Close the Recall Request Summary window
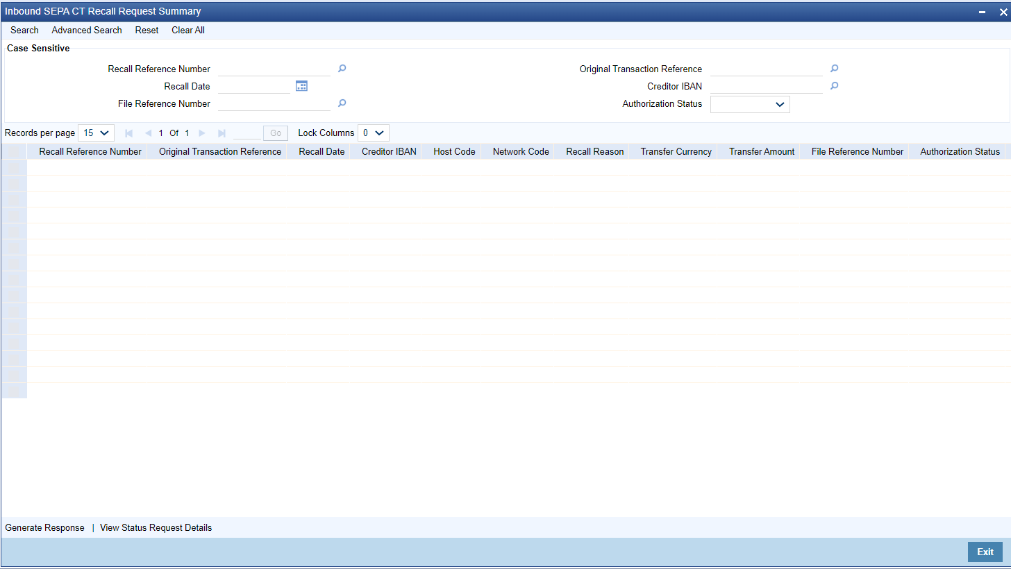Viewport: 1011px width, 569px height. 1003,12
